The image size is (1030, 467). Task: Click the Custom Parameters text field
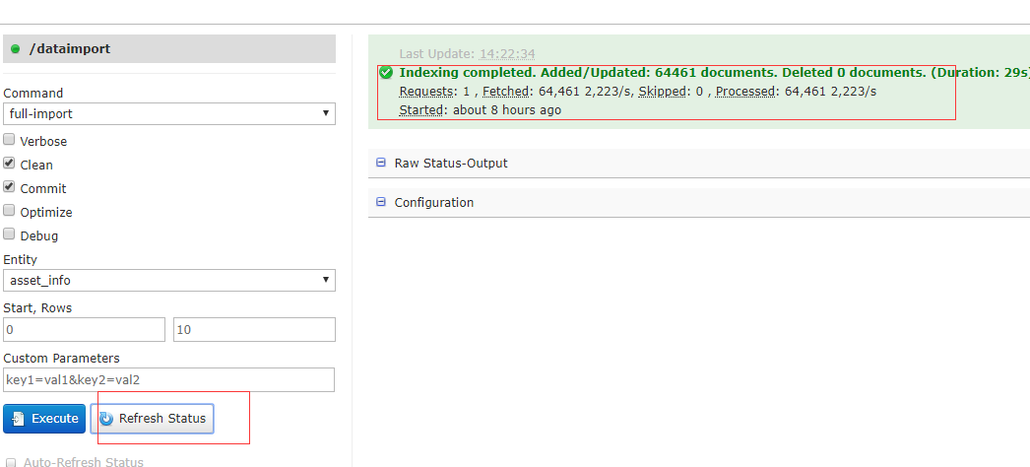pyautogui.click(x=169, y=379)
